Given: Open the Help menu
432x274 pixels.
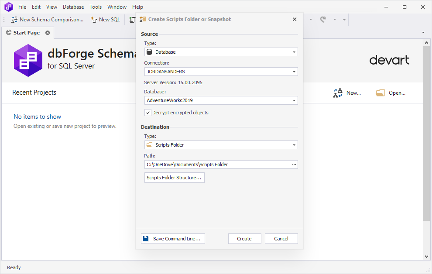Looking at the screenshot, I should point(137,7).
